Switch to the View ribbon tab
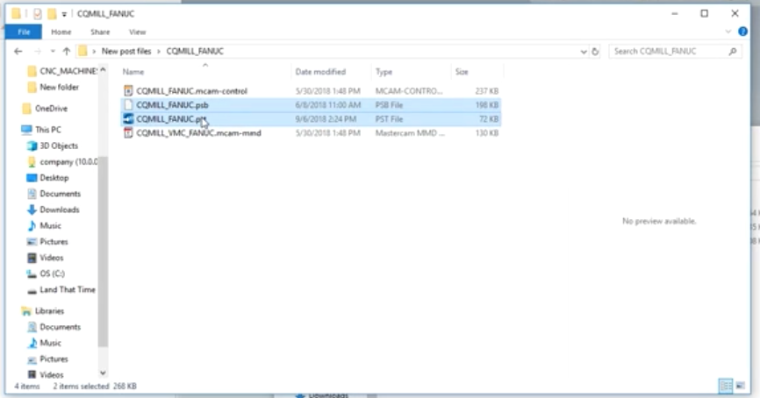The height and width of the screenshot is (398, 760). tap(137, 32)
